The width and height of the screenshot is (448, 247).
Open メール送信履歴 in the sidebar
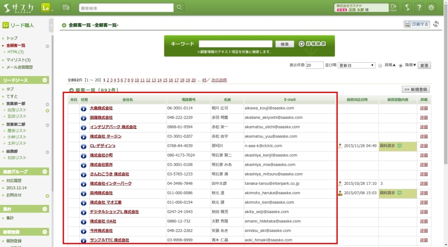point(19,67)
